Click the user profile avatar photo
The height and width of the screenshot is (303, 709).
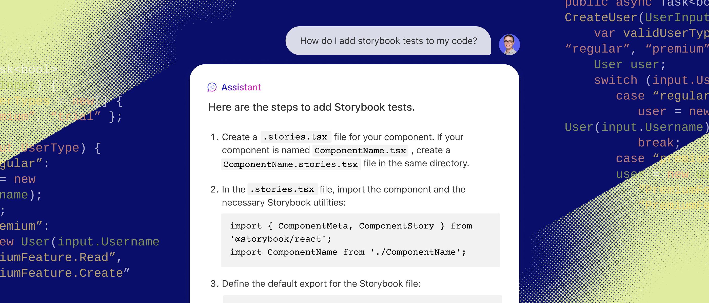coord(509,44)
